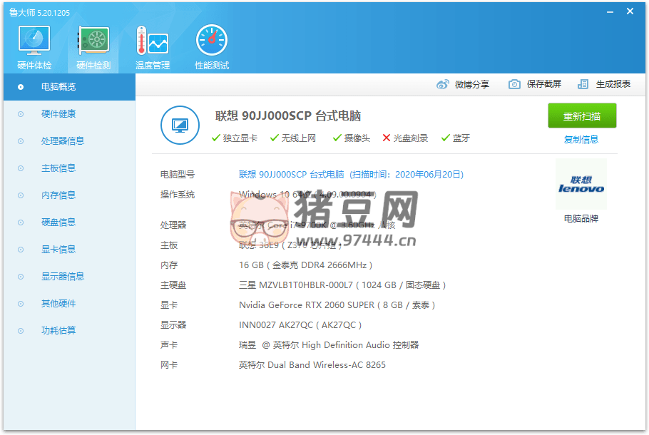Click the Lenovo brand logo thumbnail

[x=581, y=184]
